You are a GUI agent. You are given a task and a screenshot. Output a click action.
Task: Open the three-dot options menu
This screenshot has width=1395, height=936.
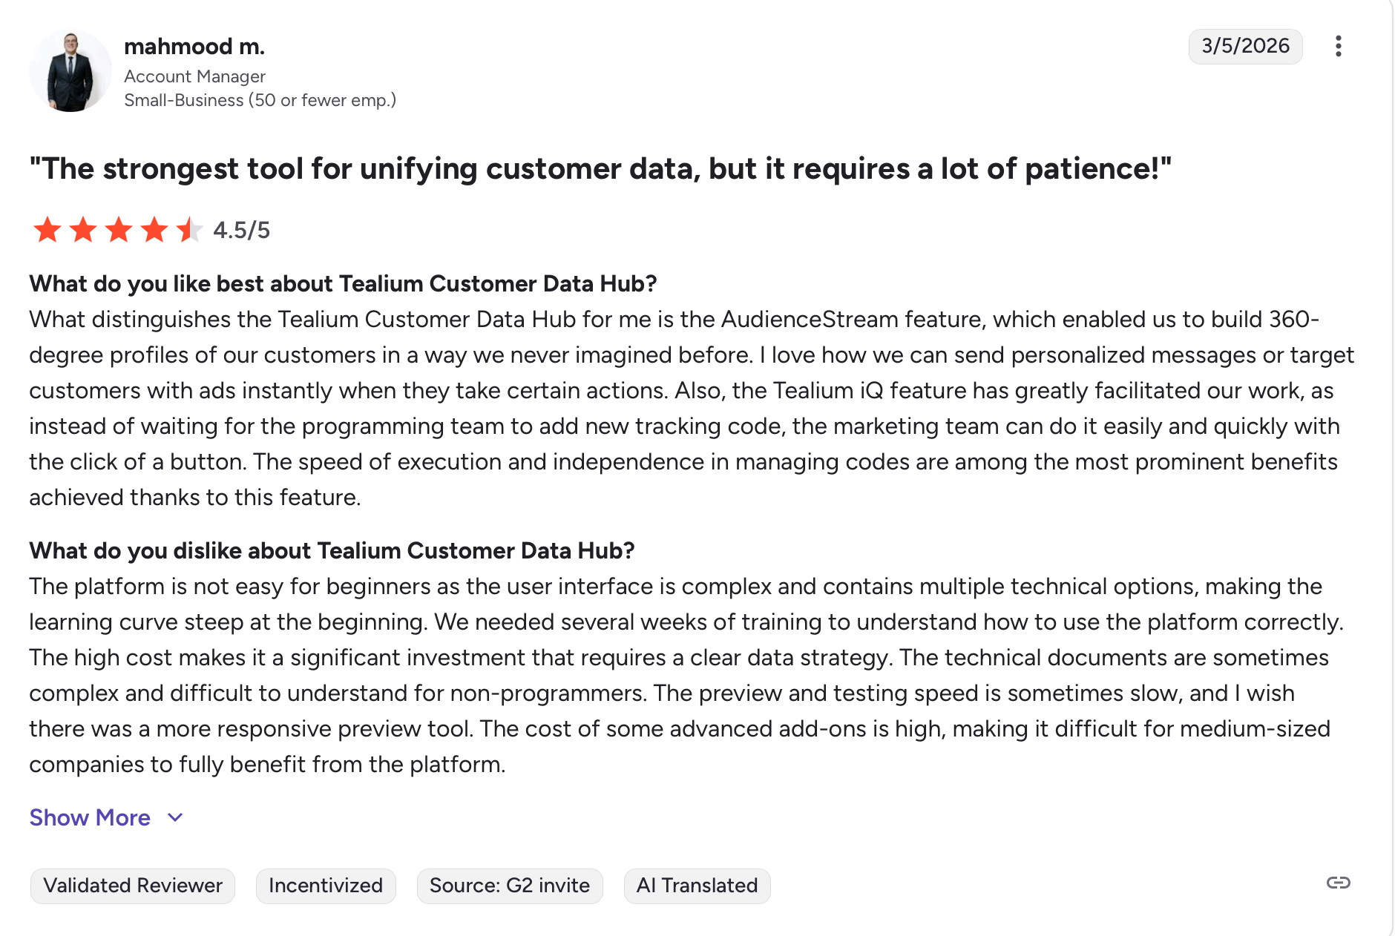tap(1338, 46)
